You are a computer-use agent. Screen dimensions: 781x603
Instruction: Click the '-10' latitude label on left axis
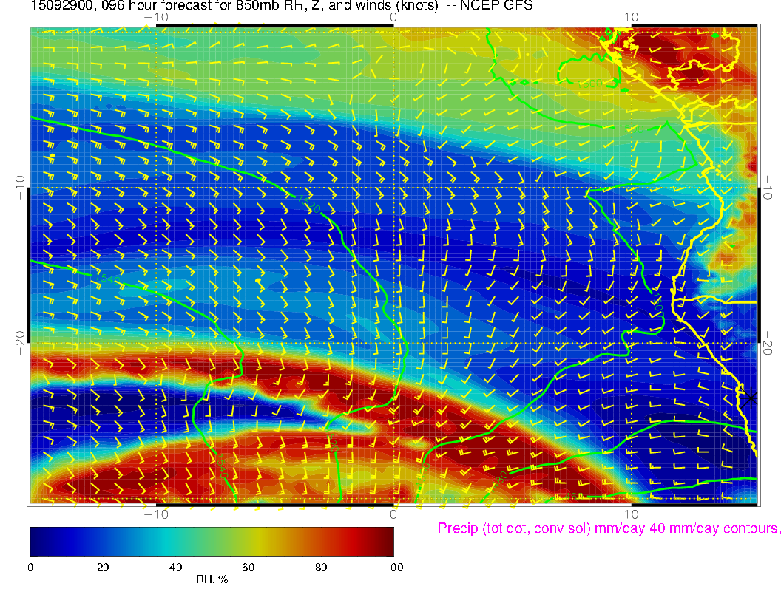[x=20, y=188]
